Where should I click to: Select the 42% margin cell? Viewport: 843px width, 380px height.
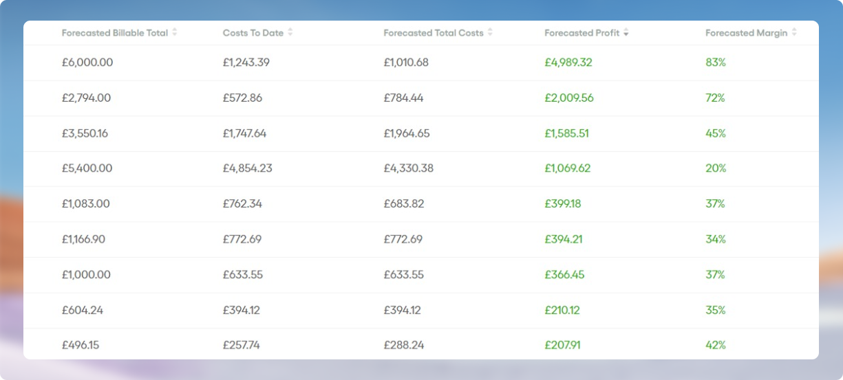click(716, 345)
